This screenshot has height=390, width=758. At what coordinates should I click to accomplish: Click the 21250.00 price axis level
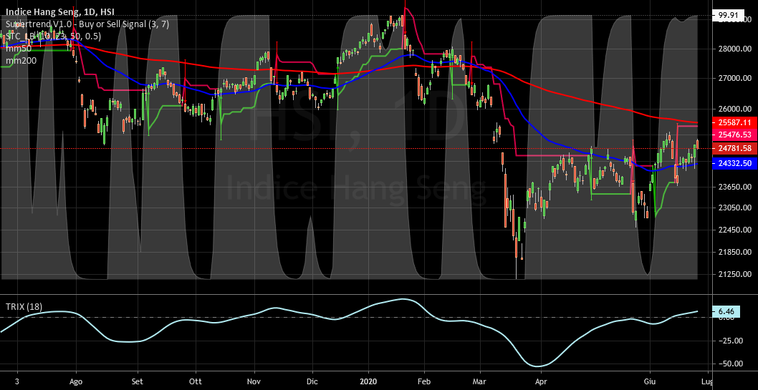tap(735, 274)
